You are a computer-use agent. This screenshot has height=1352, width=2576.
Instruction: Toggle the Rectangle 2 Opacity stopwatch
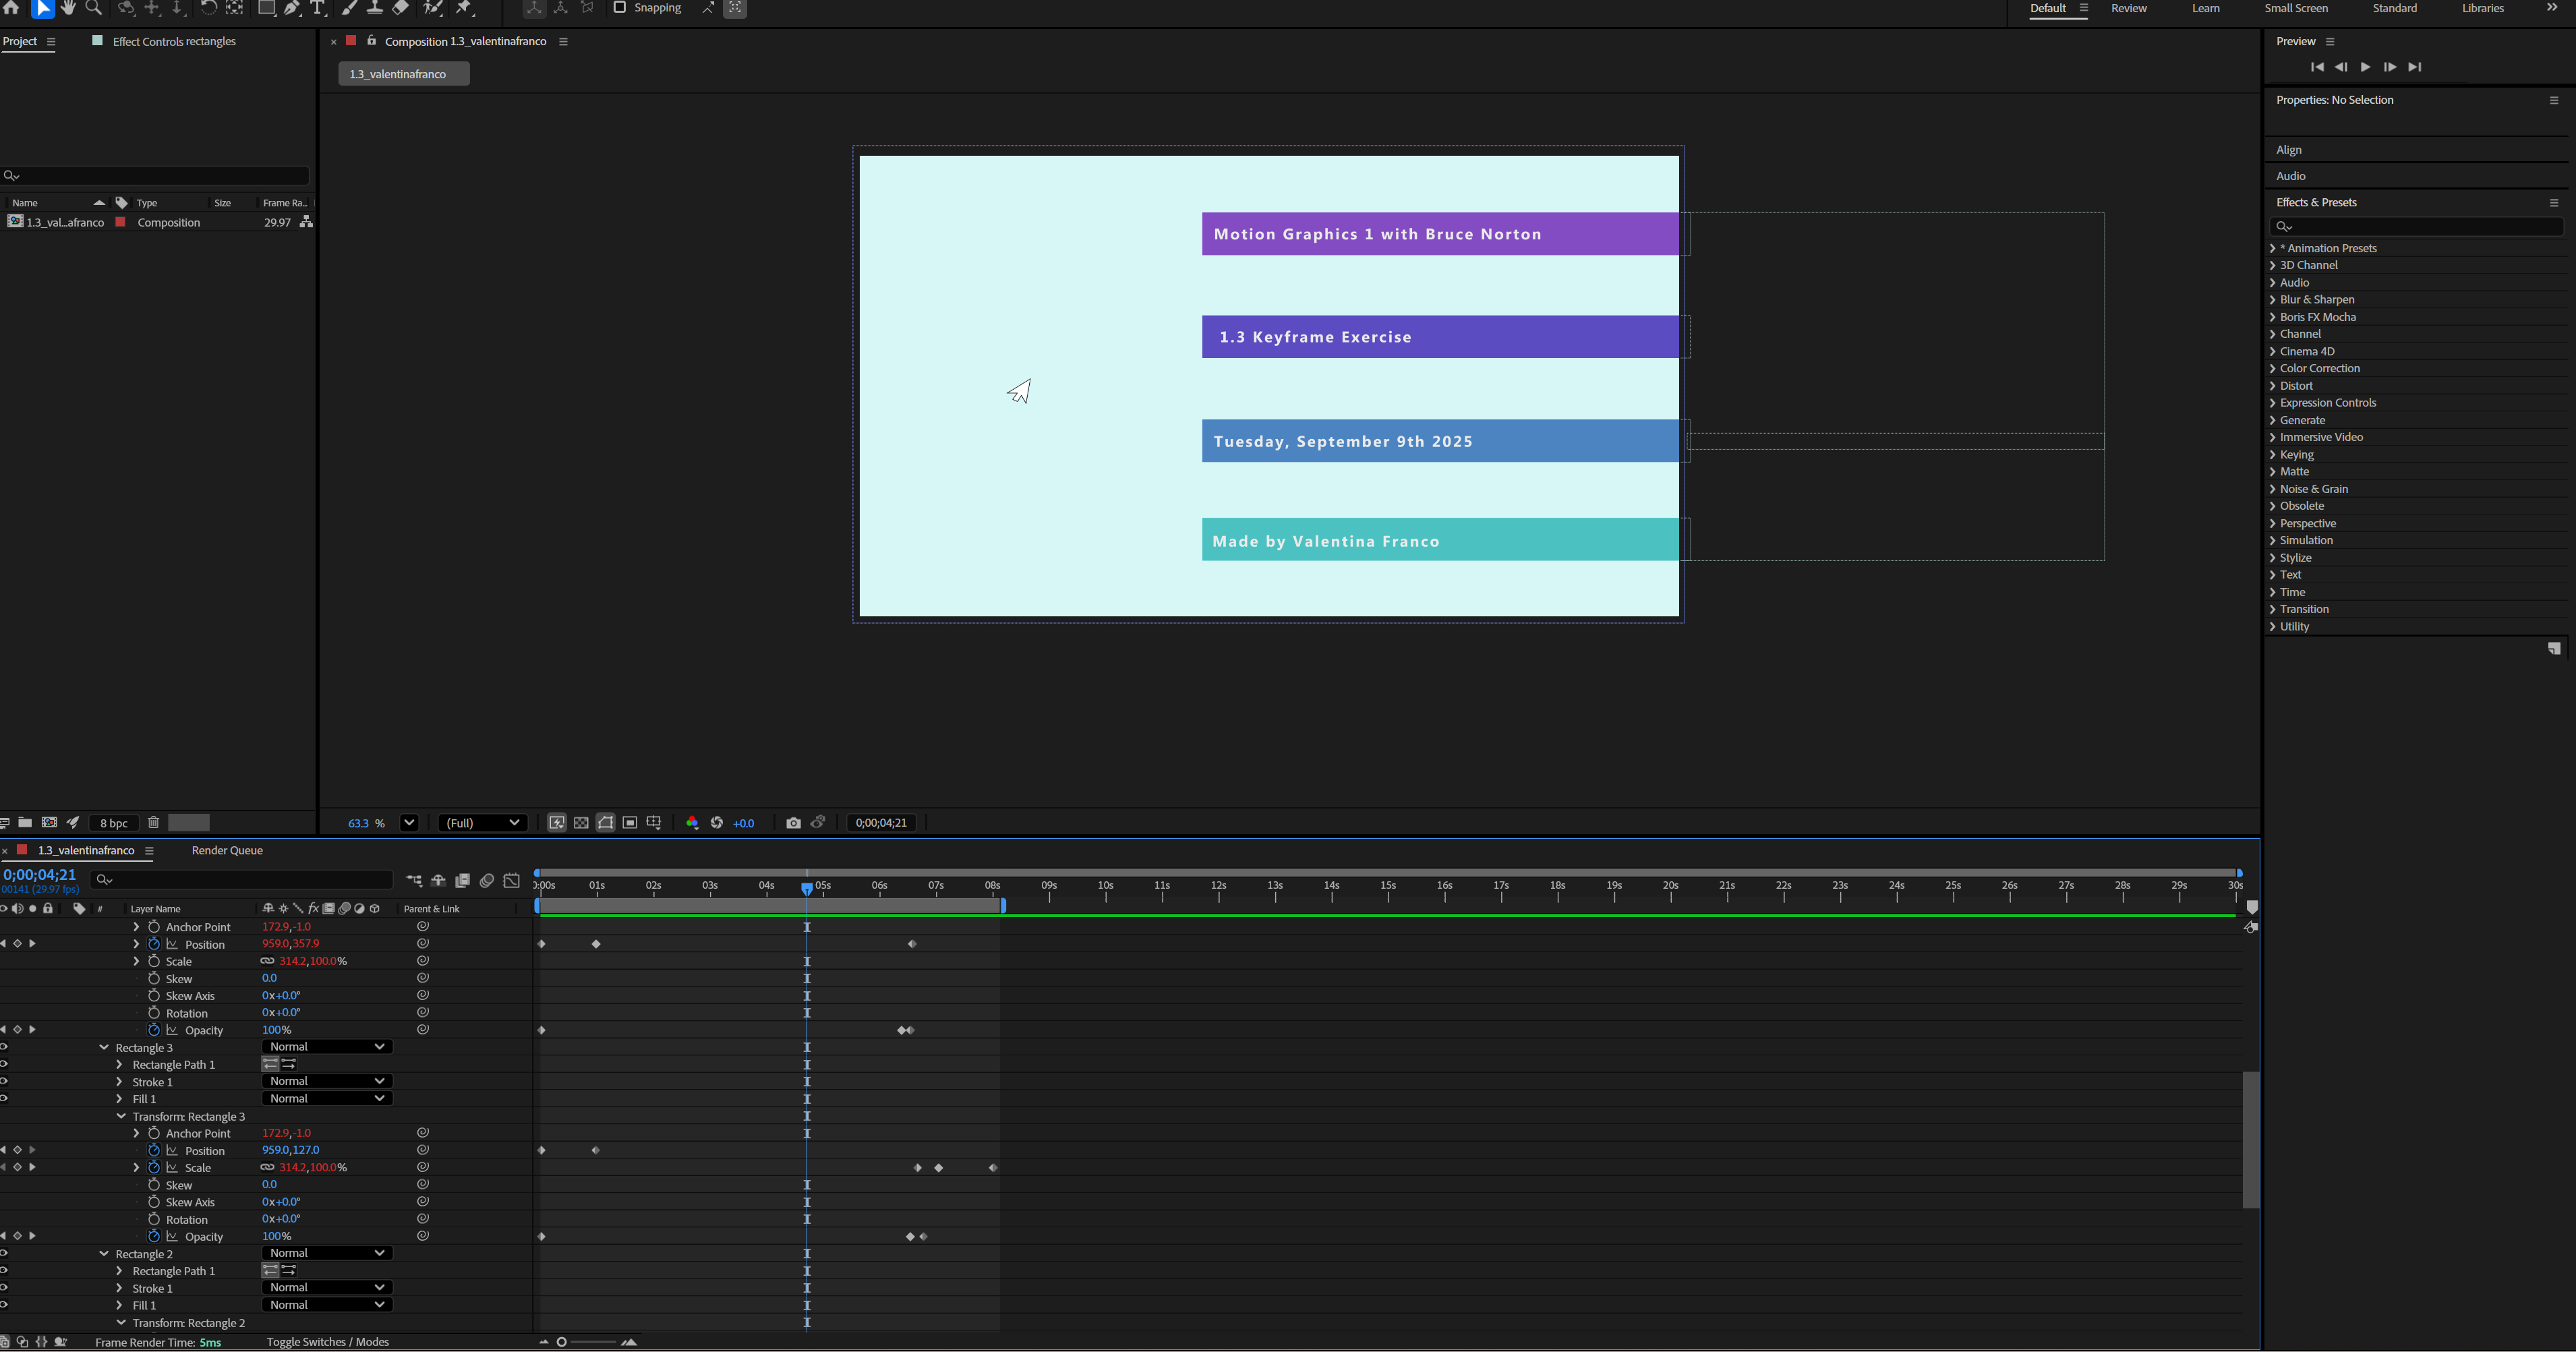pyautogui.click(x=154, y=1236)
